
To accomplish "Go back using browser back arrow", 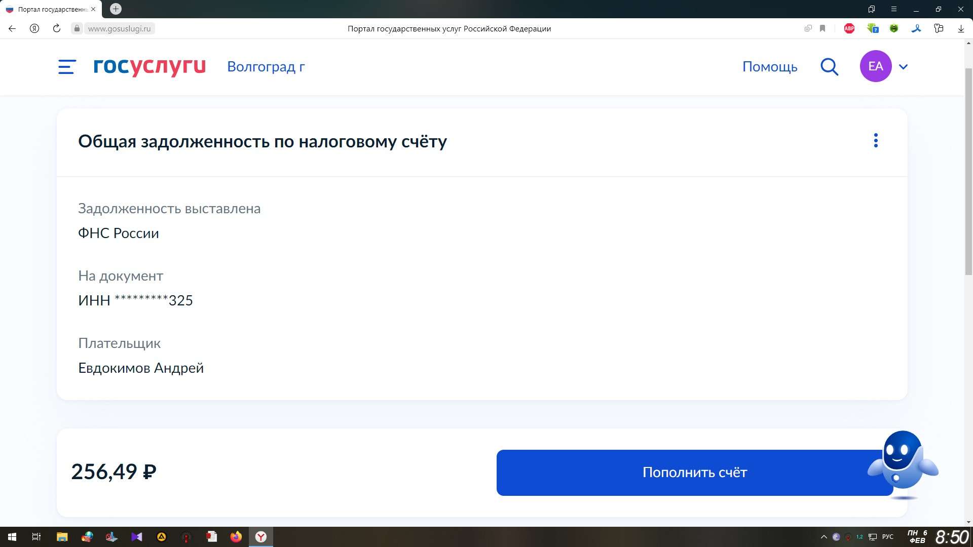I will click(x=12, y=29).
